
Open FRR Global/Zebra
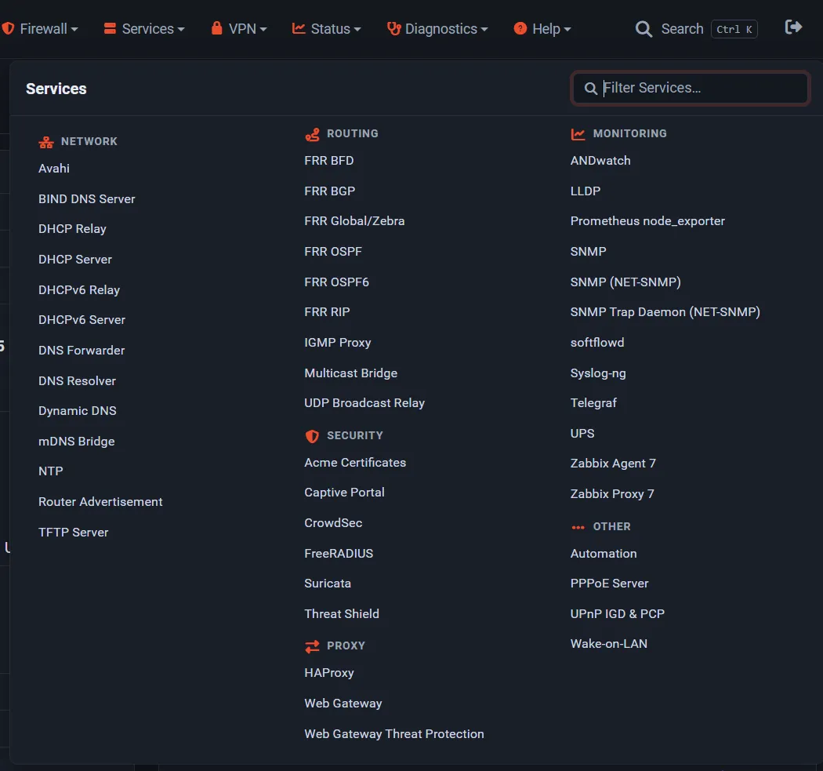tap(354, 221)
